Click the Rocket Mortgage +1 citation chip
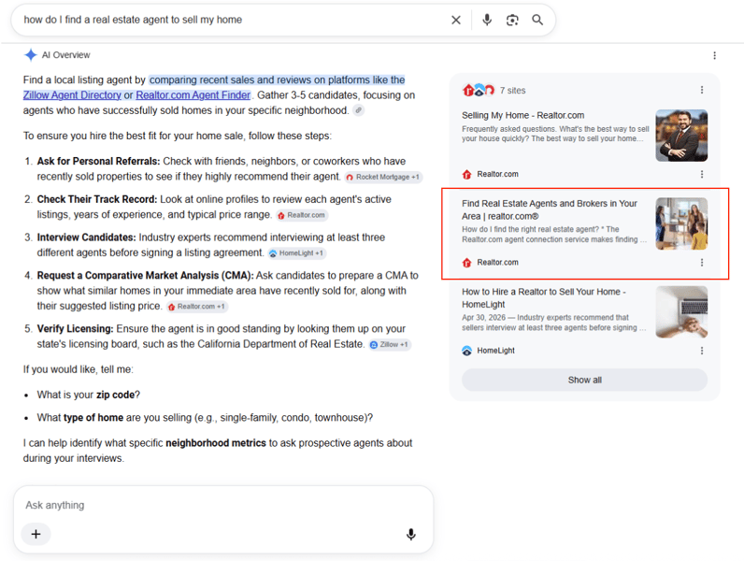Screen dimensions: 744x561 tap(383, 177)
